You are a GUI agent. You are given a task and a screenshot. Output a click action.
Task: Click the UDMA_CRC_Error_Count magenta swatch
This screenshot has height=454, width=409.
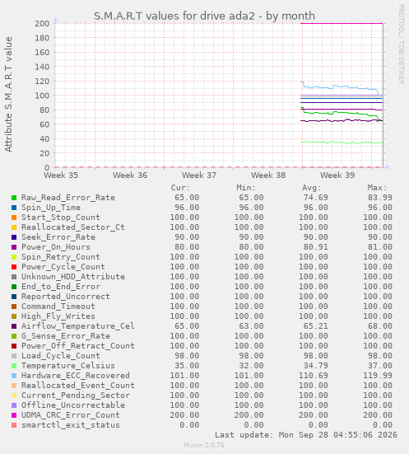point(14,415)
